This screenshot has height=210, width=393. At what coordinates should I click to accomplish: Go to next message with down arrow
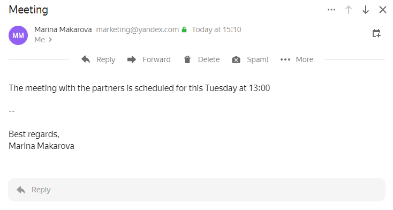366,10
